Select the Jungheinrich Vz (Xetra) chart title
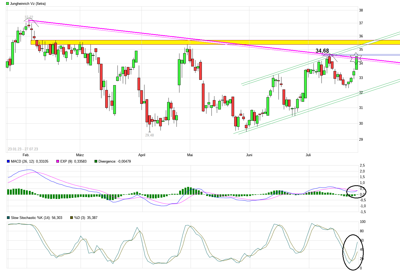The height and width of the screenshot is (279, 400). click(x=28, y=4)
